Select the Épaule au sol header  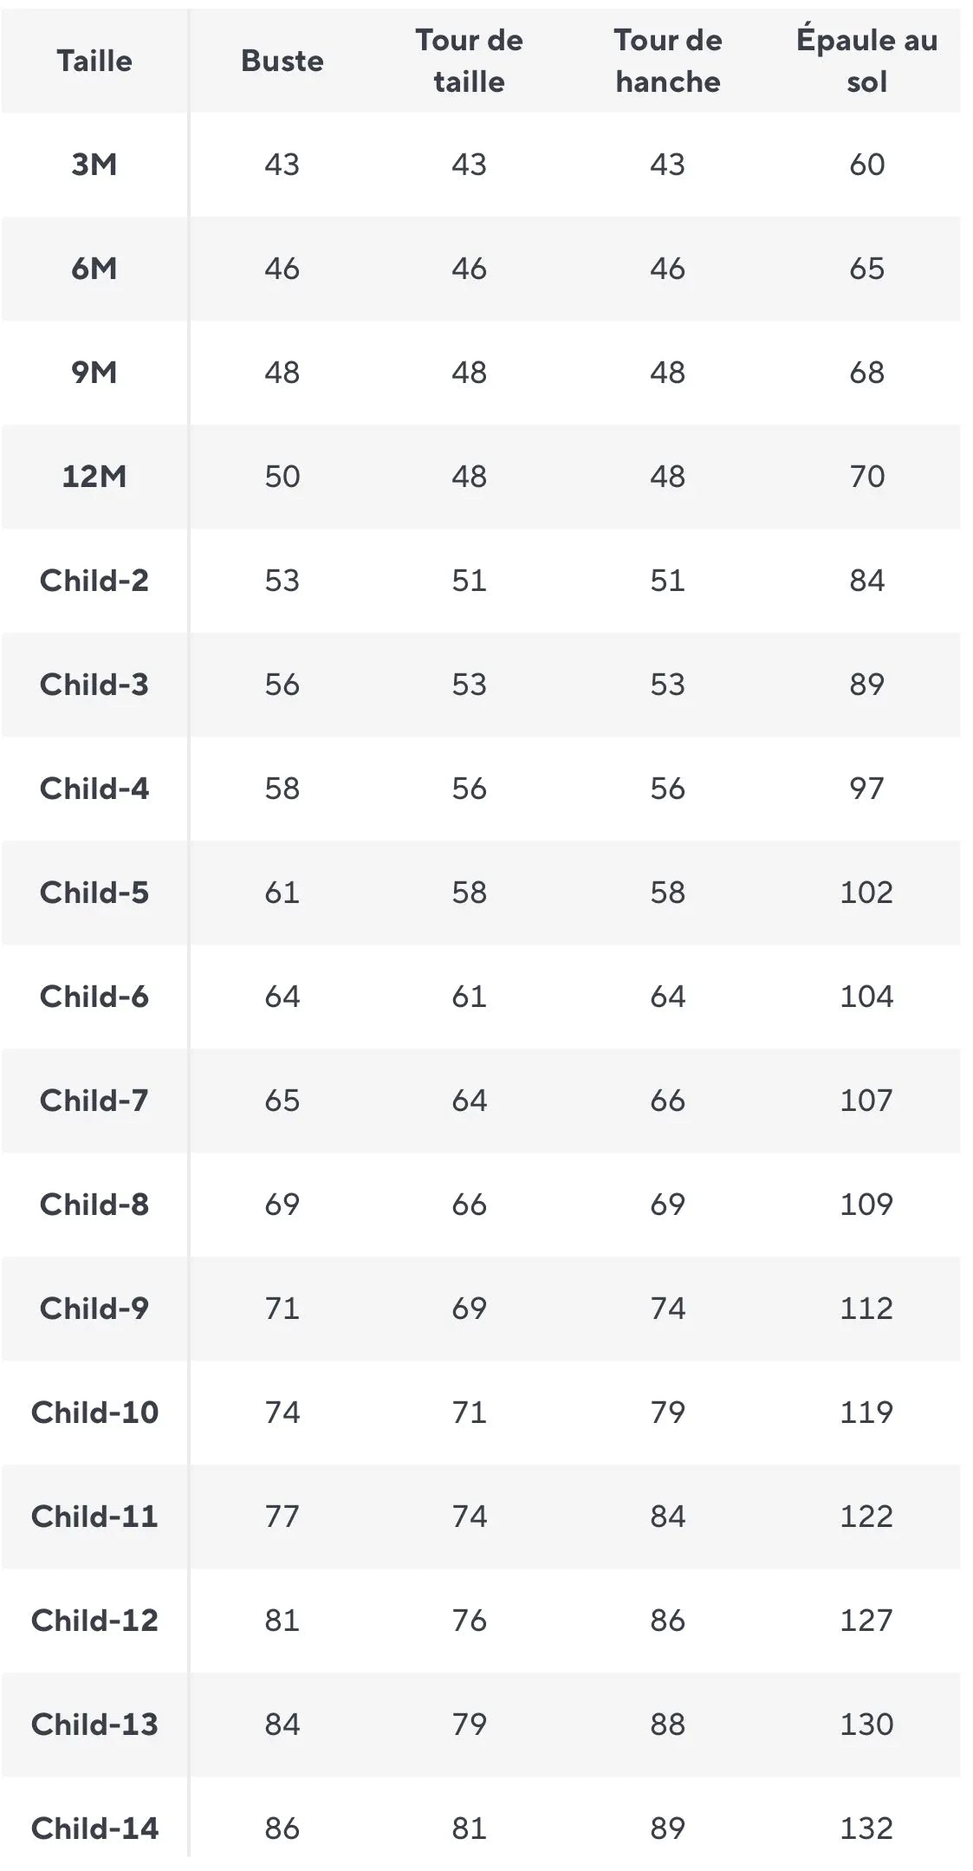866,61
